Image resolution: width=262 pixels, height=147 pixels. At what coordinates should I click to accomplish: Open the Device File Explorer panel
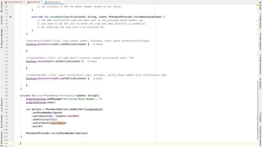pos(260,136)
